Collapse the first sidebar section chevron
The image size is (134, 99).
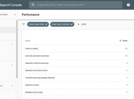coord(12,45)
